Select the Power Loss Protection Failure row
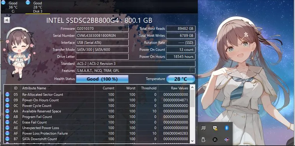295x146 pixels. coord(97,133)
